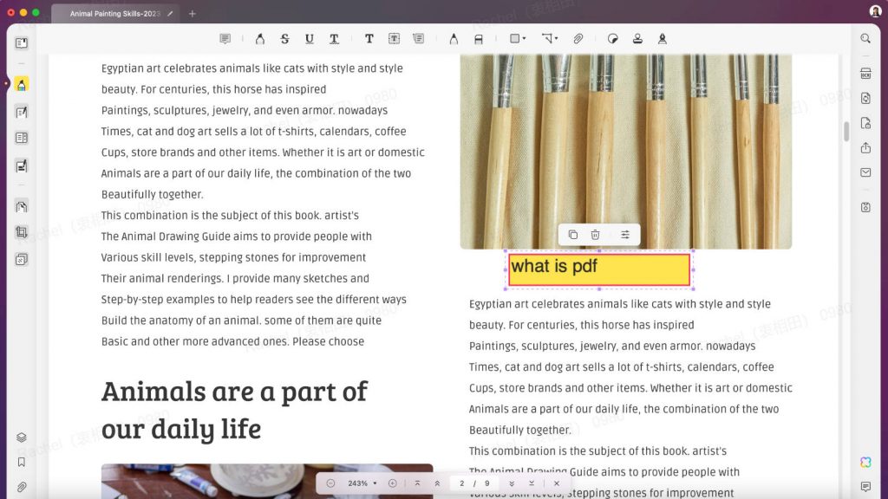Open the Signature tool
Viewport: 888px width, 499px height.
coord(661,38)
